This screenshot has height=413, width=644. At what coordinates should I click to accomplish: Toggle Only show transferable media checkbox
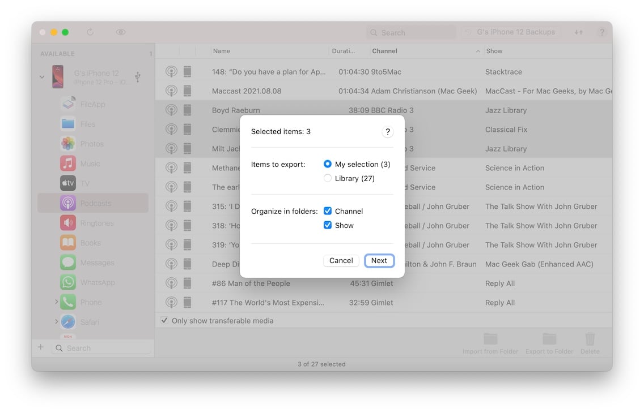[164, 320]
